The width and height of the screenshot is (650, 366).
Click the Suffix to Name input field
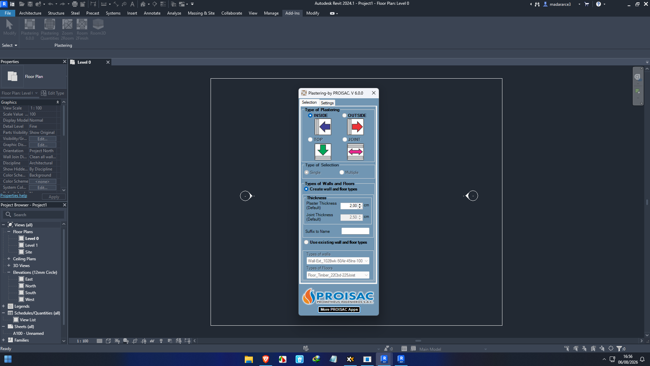pyautogui.click(x=355, y=231)
